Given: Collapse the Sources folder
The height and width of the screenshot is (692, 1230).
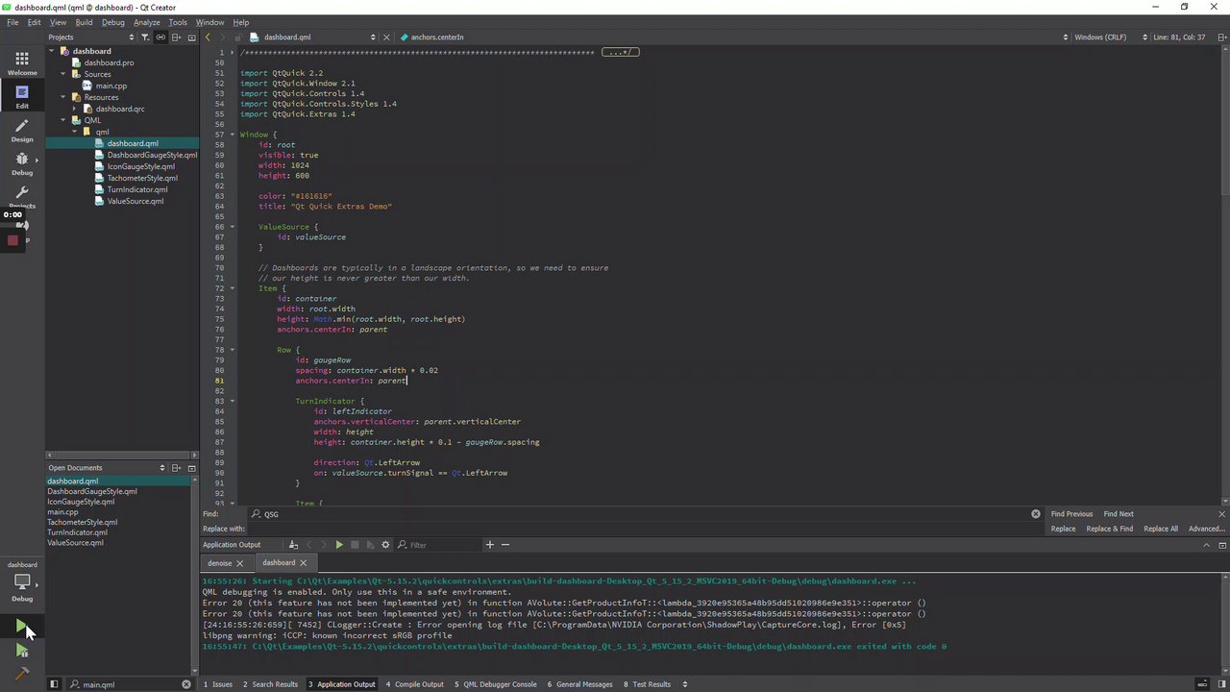Looking at the screenshot, I should click(63, 74).
